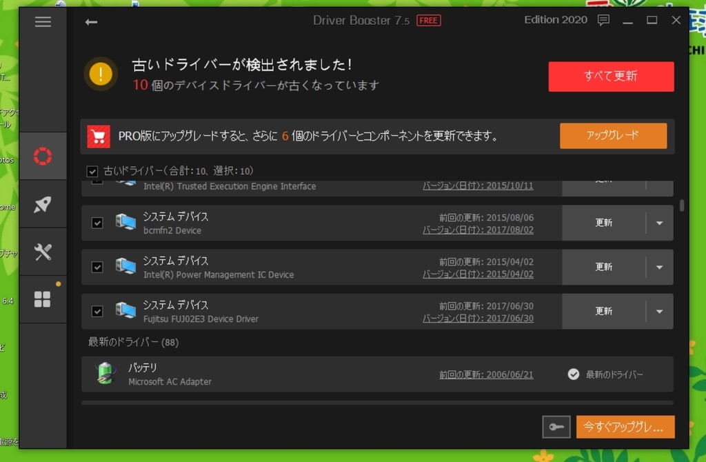Viewport: 706px width, 462px height.
Task: Open the hamburger menu
Action: tap(43, 21)
